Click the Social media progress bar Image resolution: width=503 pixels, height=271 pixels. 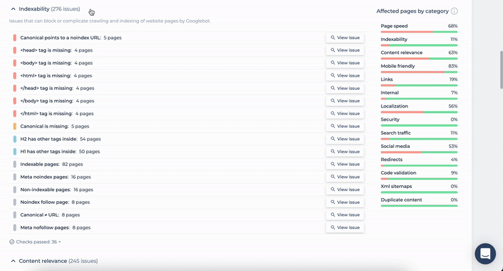coord(419,152)
